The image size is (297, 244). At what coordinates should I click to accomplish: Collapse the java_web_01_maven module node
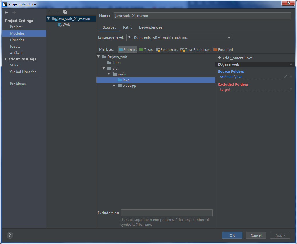pos(49,19)
